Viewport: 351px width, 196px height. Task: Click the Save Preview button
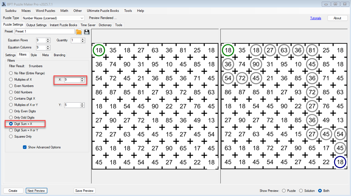(84, 191)
